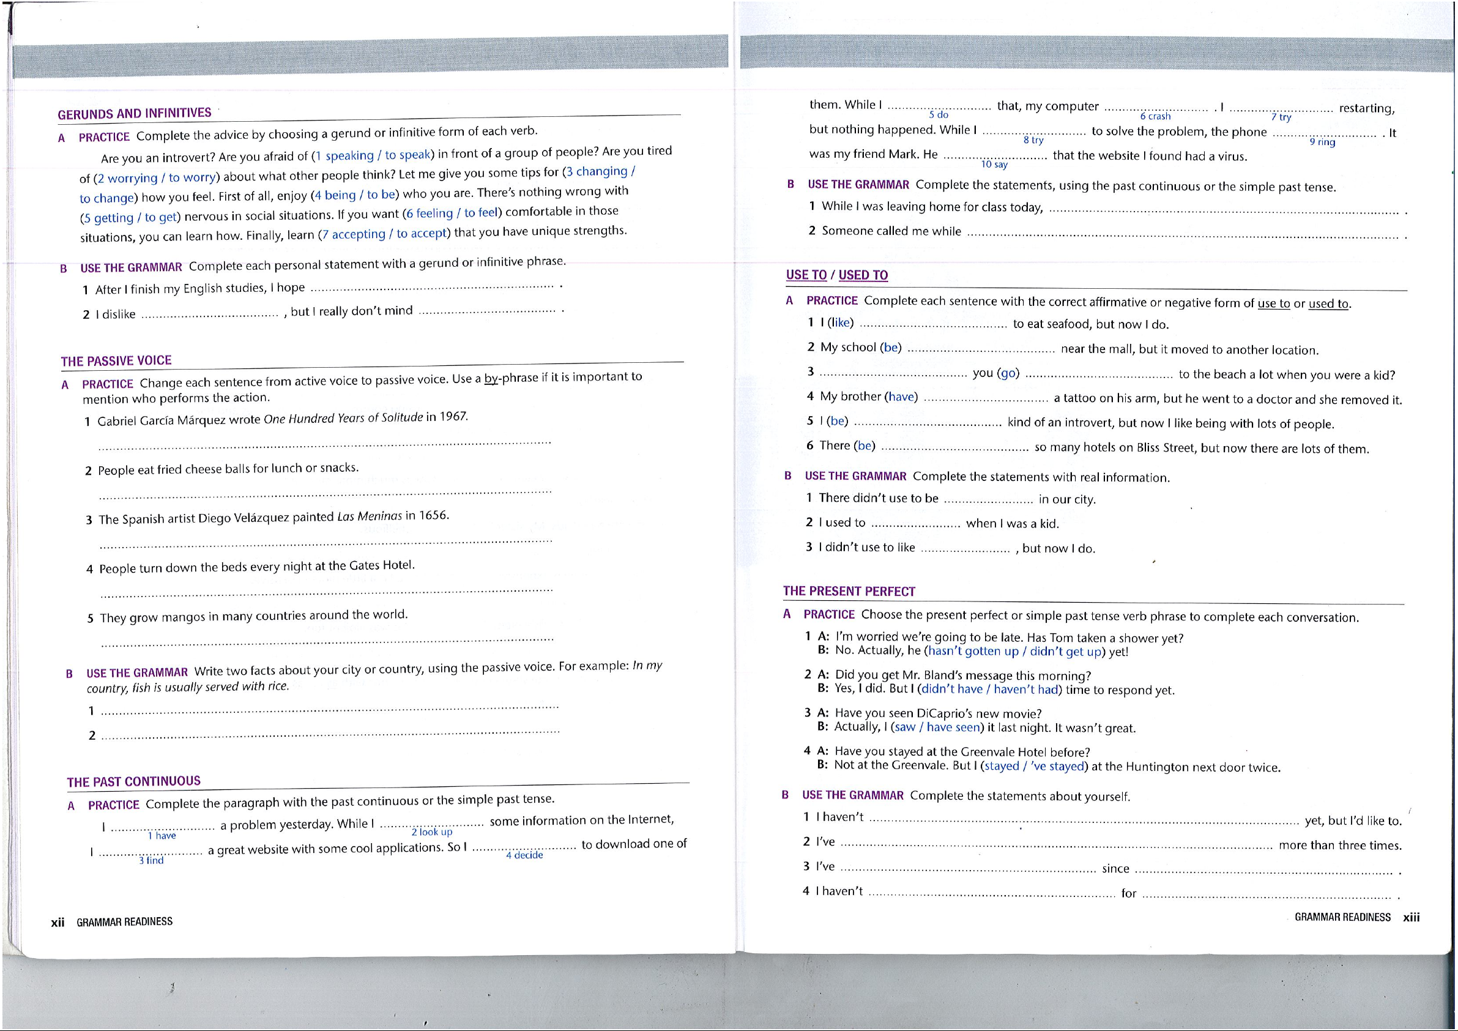Click THE PASSIVE VOICE heading
Viewport: 1458px width, 1031px height.
[116, 361]
